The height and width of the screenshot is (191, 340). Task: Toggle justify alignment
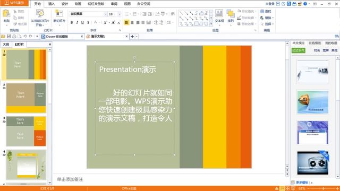(143, 22)
